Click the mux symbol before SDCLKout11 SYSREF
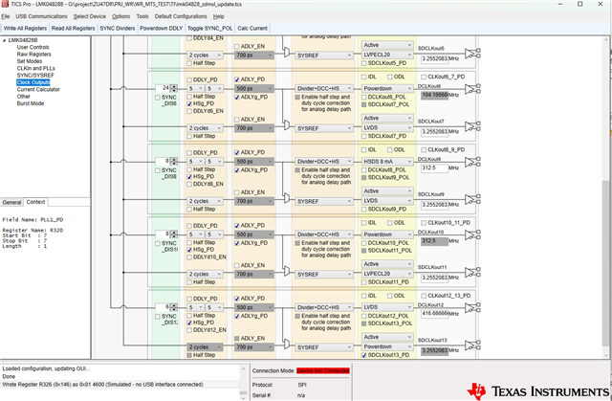 click(287, 272)
